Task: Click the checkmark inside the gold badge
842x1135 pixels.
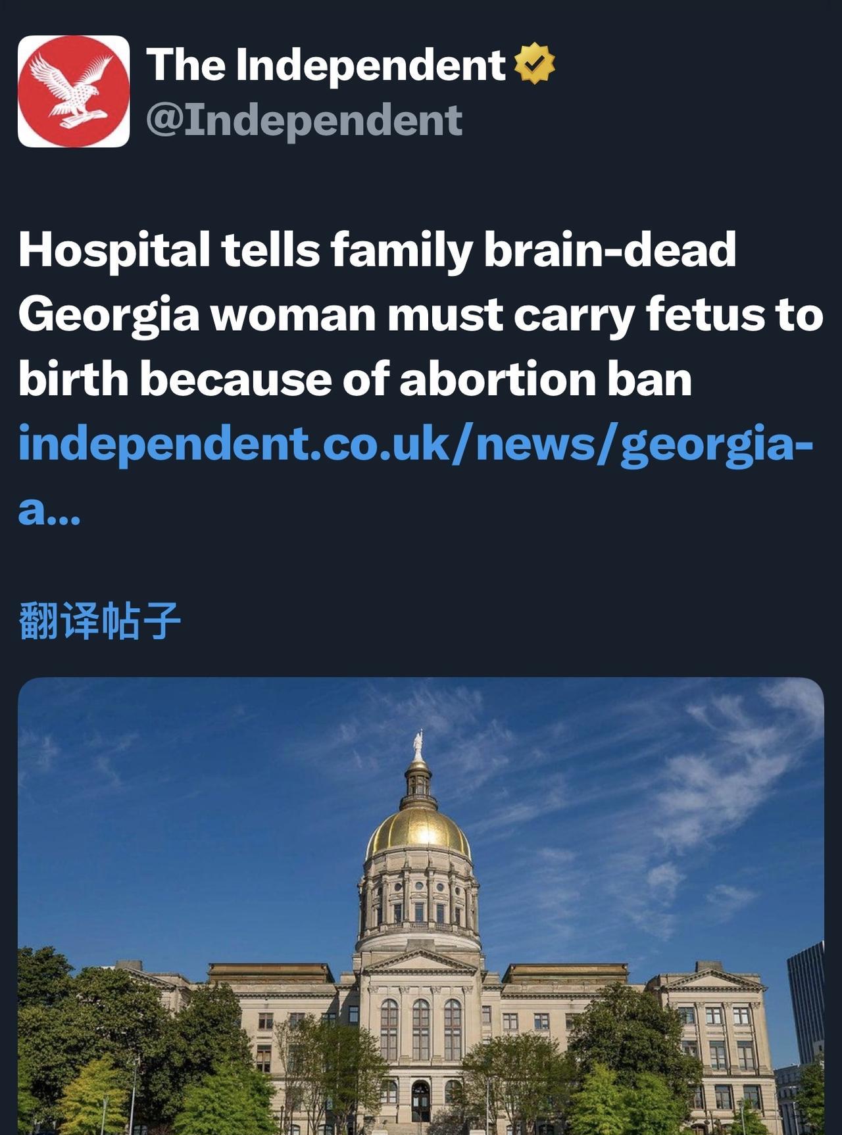Action: coord(534,63)
